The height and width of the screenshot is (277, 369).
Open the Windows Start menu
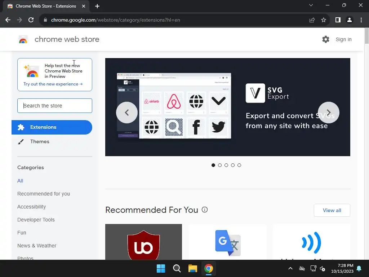161,268
